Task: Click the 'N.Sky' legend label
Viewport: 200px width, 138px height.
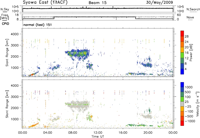Action: point(5,9)
